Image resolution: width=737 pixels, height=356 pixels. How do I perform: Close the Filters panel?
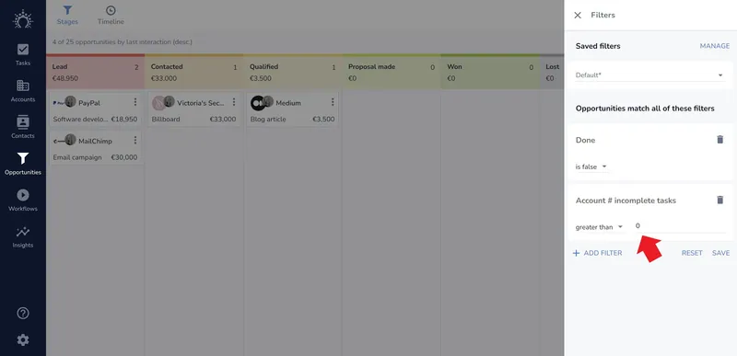coord(578,15)
